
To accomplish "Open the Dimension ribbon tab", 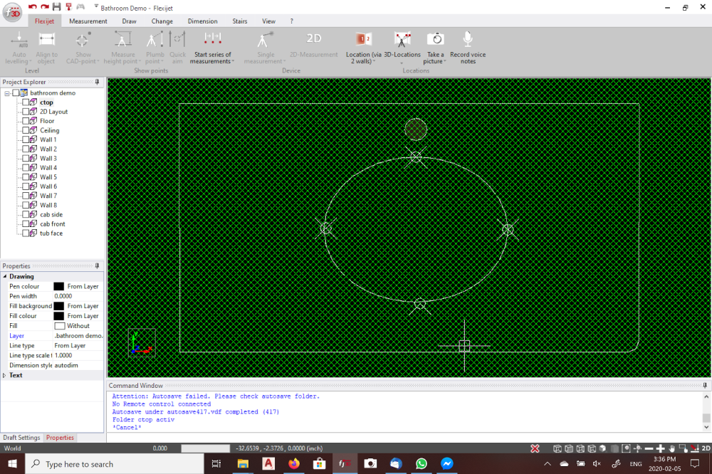I will pyautogui.click(x=202, y=21).
